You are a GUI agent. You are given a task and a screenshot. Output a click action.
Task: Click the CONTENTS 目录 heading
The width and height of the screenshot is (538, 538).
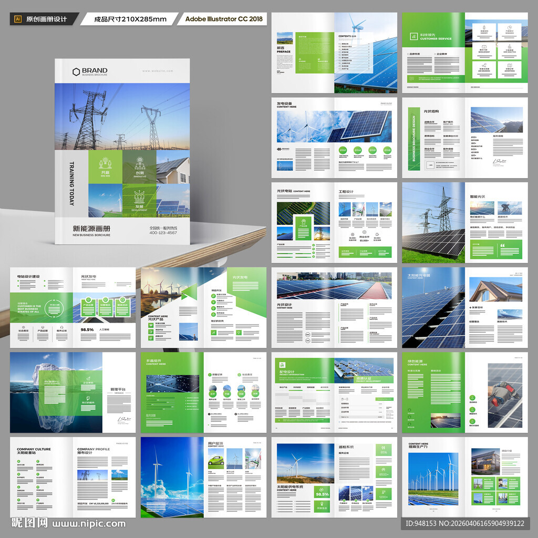point(347,36)
